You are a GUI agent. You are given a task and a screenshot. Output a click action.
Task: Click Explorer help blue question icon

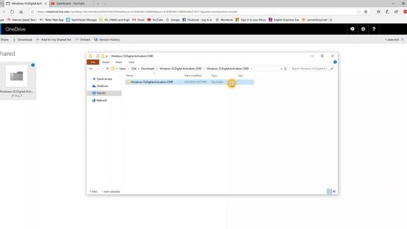point(335,62)
